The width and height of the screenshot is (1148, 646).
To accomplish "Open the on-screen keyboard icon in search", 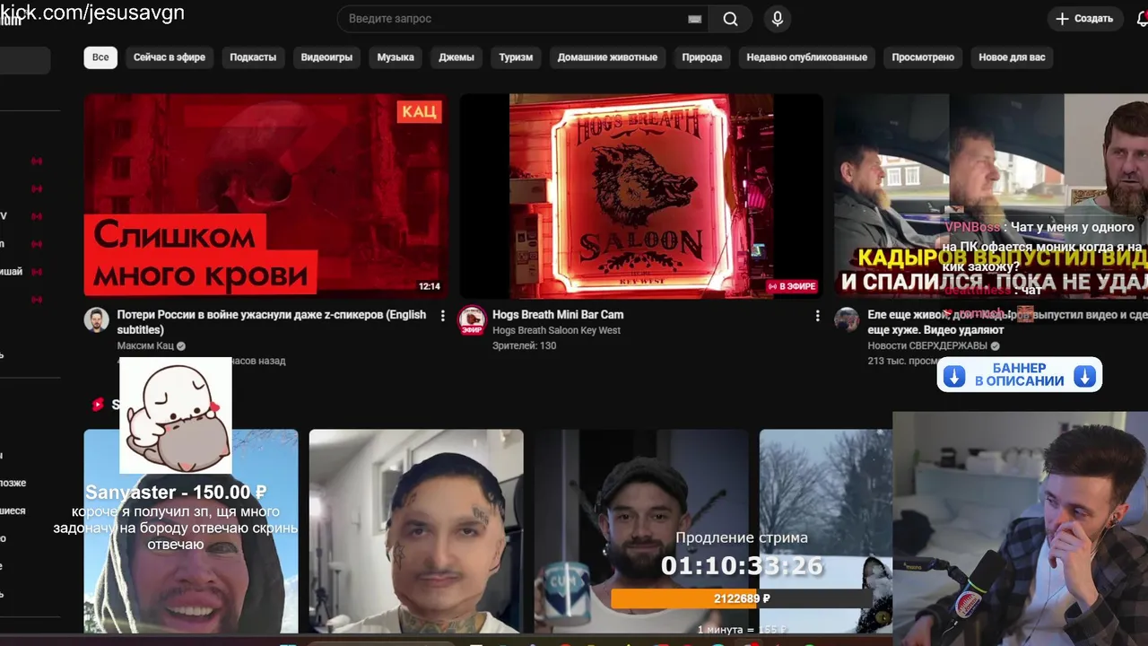I will click(x=694, y=19).
